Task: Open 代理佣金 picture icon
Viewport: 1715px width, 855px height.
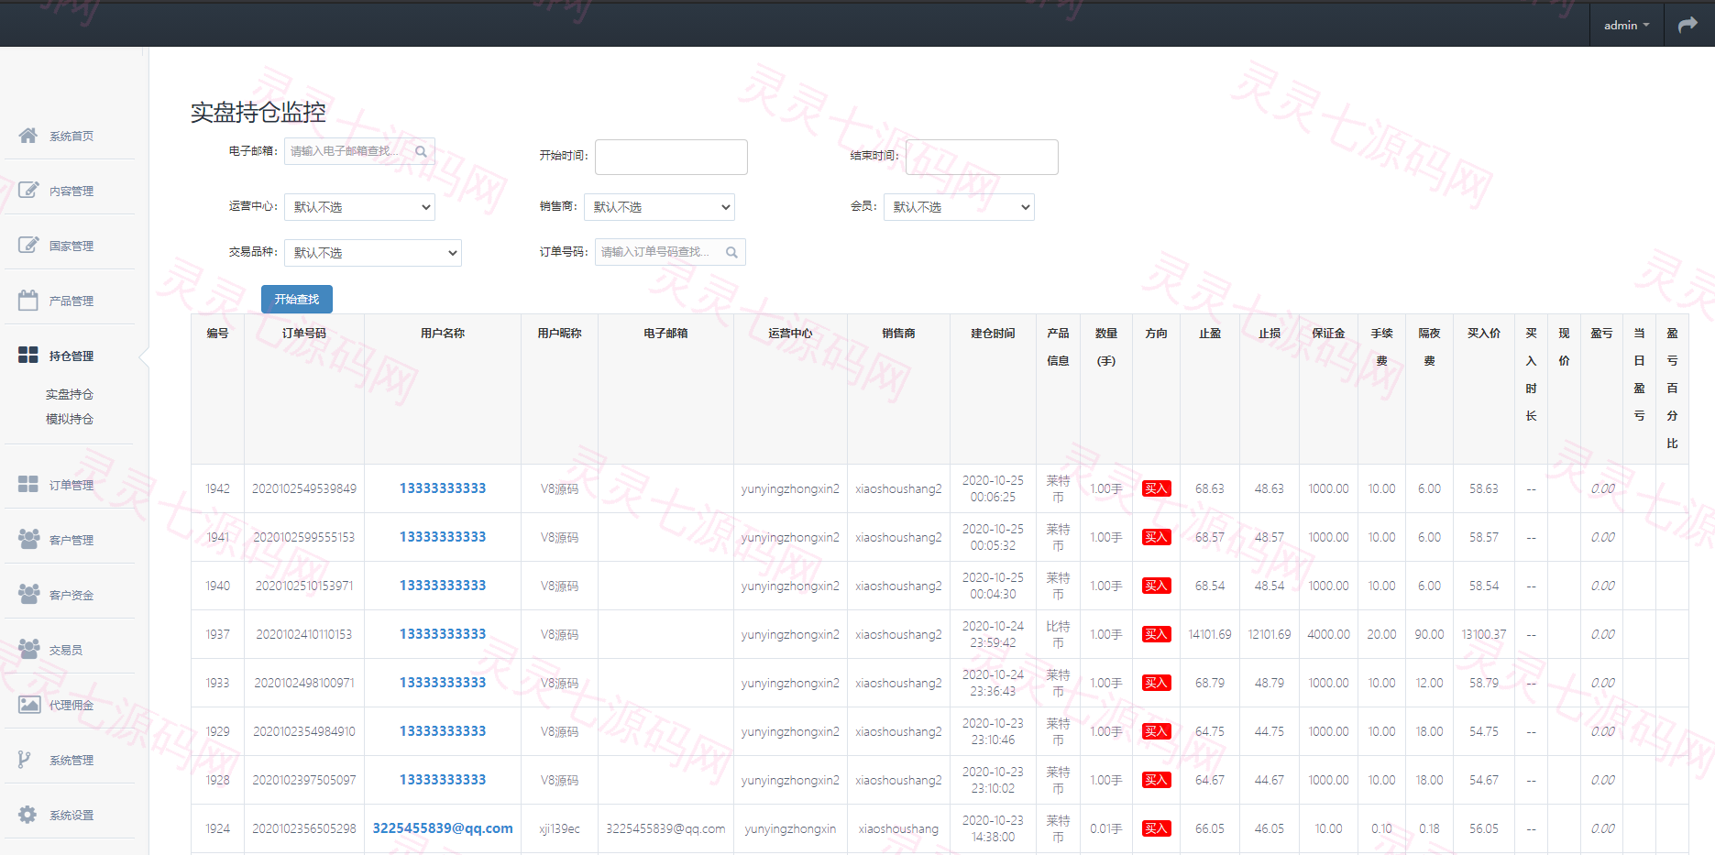Action: click(29, 704)
